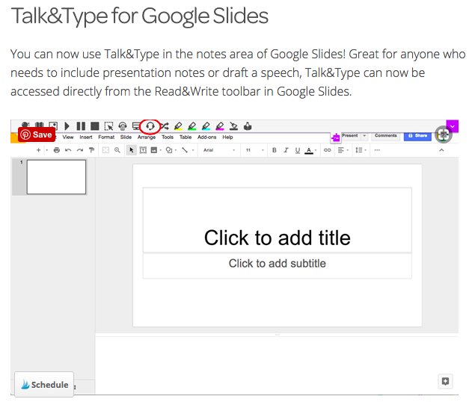
Task: Click the Undo icon
Action: coord(68,150)
